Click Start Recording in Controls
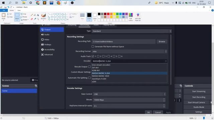Image resolution: width=214 pixels, height=120 pixels. coord(199,97)
